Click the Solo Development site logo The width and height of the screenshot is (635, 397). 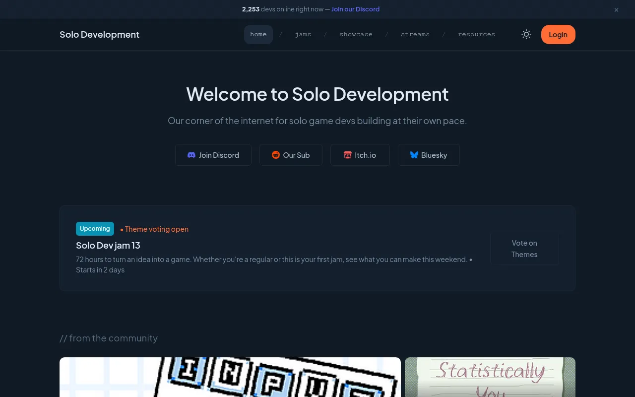click(x=99, y=34)
